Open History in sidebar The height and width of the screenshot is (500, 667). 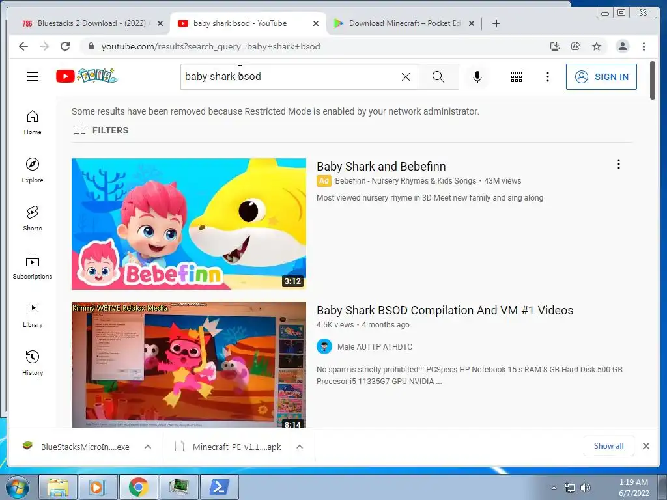[x=33, y=363]
